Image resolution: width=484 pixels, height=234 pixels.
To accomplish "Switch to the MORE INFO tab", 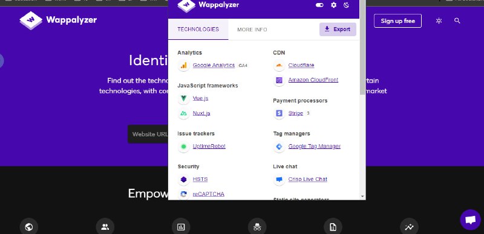I will tap(252, 30).
